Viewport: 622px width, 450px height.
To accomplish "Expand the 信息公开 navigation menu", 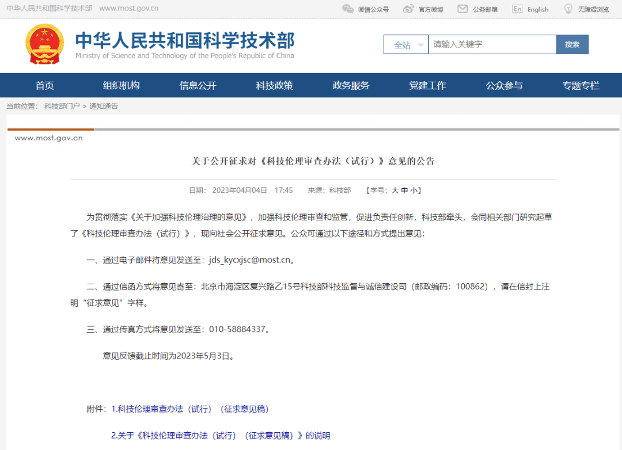I will (198, 85).
